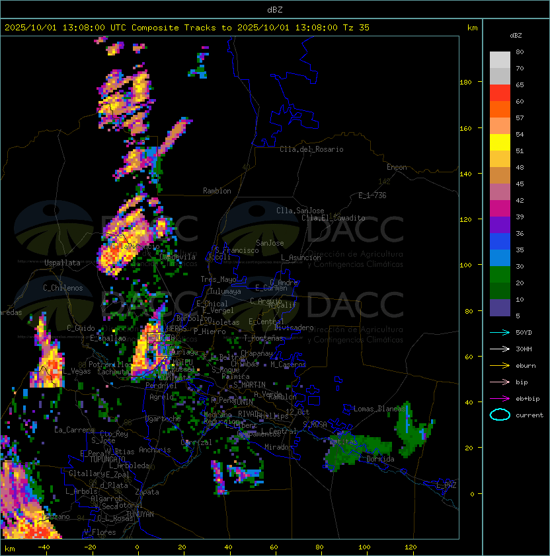Select the yellow 54 dBZ swatch

coord(500,143)
